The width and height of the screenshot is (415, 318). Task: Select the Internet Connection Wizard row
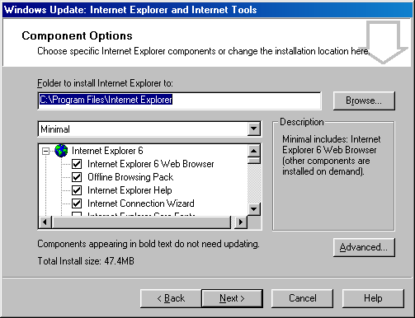pyautogui.click(x=141, y=203)
